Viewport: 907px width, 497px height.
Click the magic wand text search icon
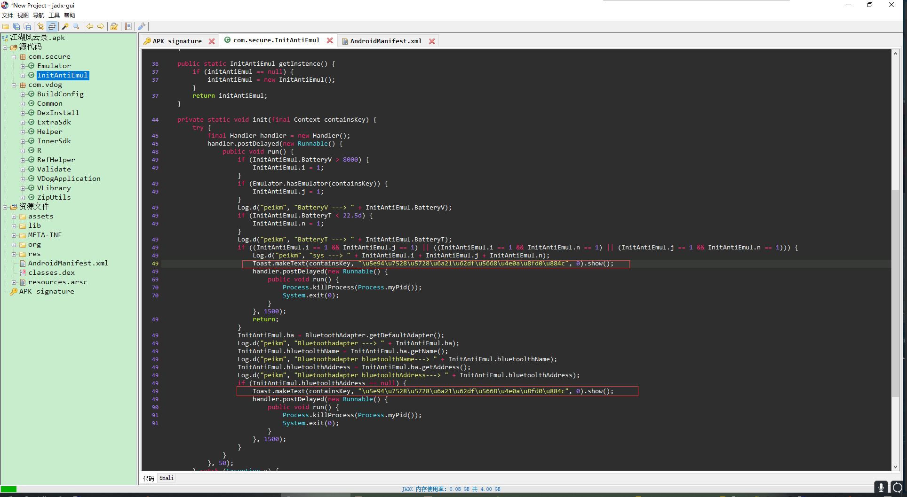pos(65,27)
